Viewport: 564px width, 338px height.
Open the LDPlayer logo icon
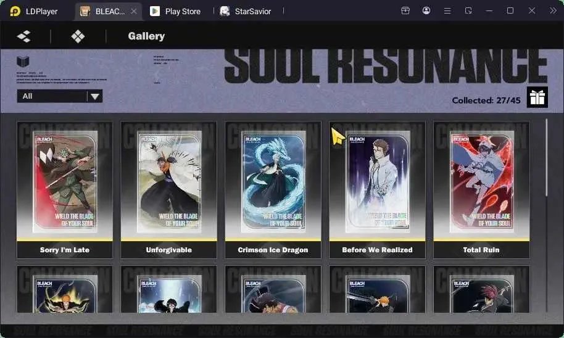tap(15, 11)
